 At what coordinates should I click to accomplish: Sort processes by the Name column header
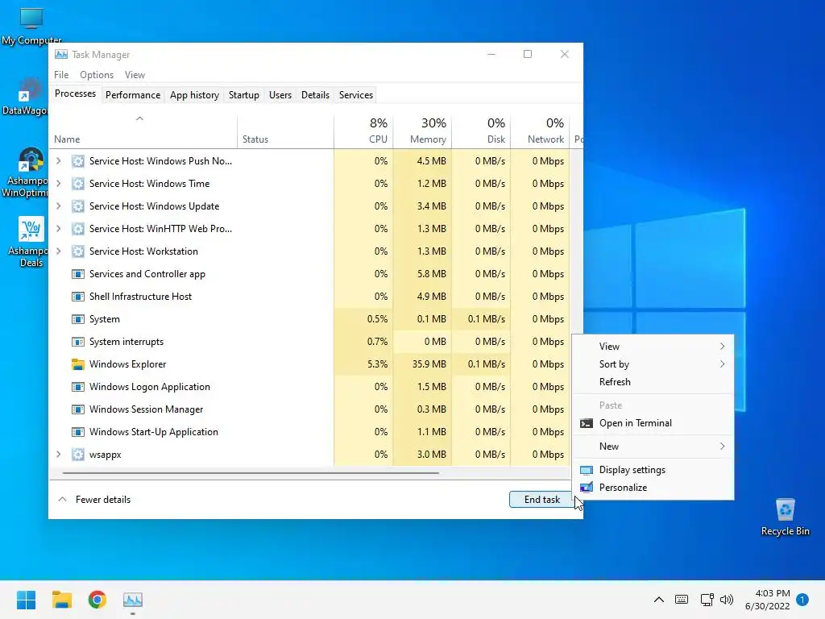(x=143, y=131)
